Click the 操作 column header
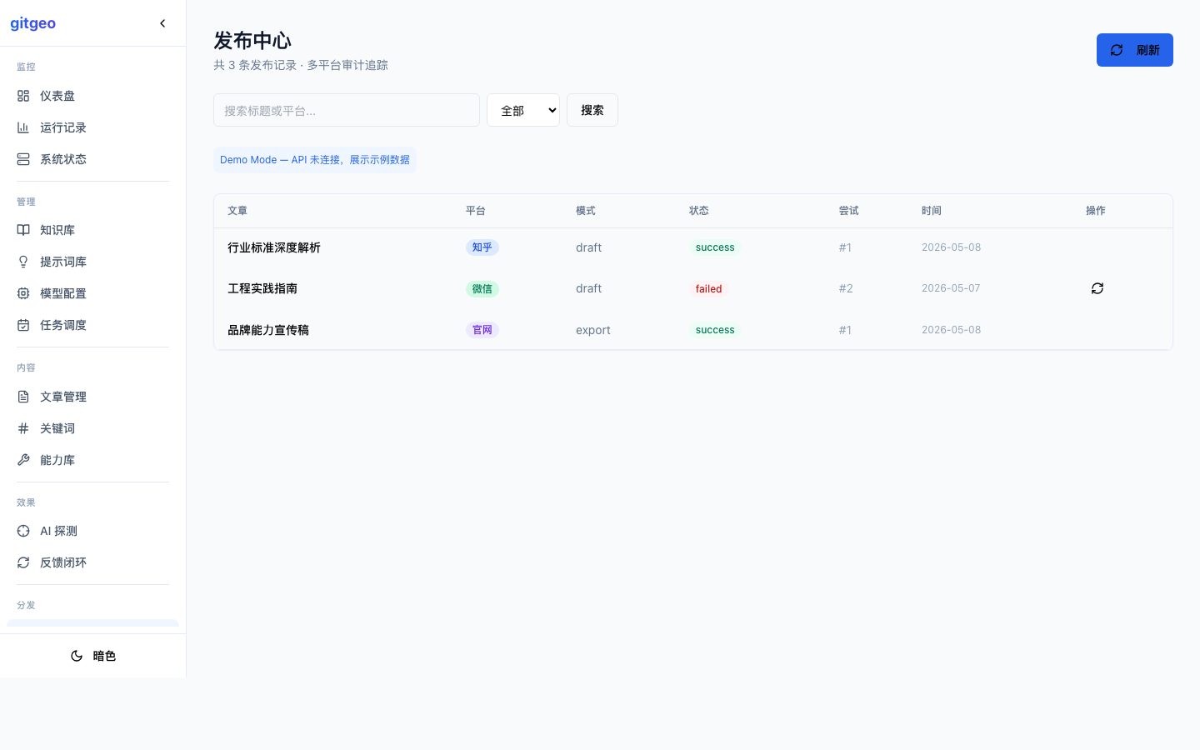Screen dimensions: 1200x750 coord(1096,211)
